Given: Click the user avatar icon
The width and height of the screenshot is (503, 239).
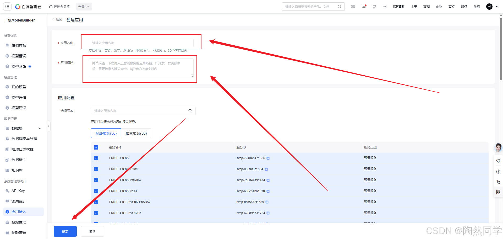Looking at the screenshot, I should [489, 7].
